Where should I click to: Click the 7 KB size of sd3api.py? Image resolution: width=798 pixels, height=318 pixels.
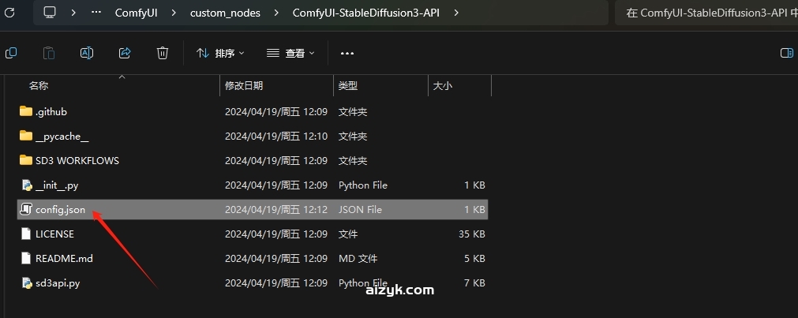point(475,283)
